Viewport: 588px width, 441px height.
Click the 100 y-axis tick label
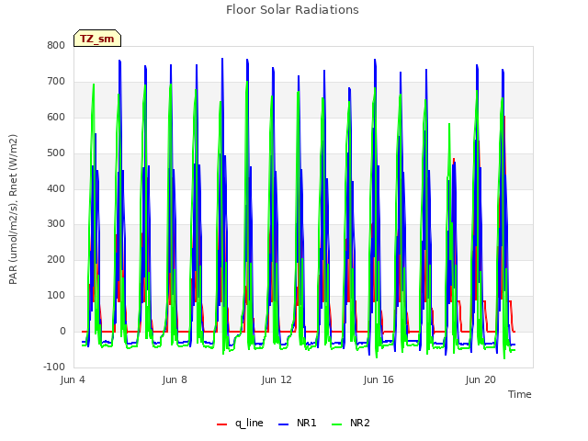56,296
